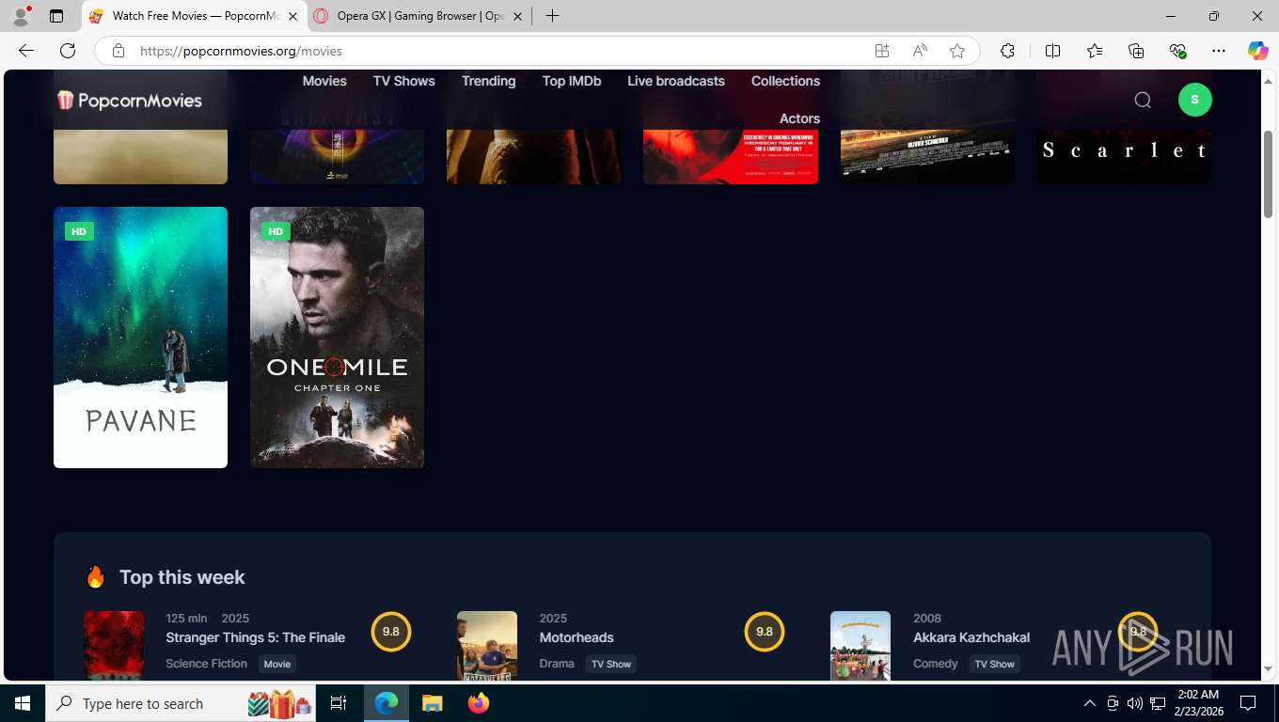Click the 9.8 rating beside Stranger Things
The image size is (1279, 722).
pyautogui.click(x=391, y=632)
